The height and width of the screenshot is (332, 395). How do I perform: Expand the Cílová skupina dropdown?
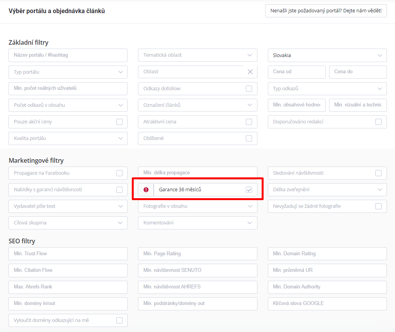[68, 223]
